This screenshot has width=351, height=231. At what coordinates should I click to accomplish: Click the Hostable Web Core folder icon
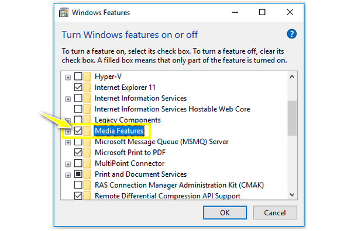tap(87, 109)
